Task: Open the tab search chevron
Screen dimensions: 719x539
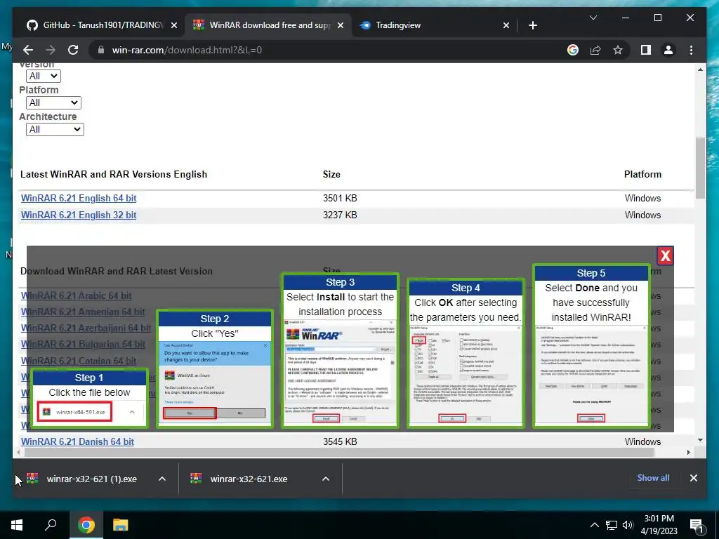Action: tap(593, 18)
